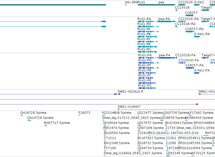
Task: Select the pea-RA transcript glyph
Action: click(166, 21)
